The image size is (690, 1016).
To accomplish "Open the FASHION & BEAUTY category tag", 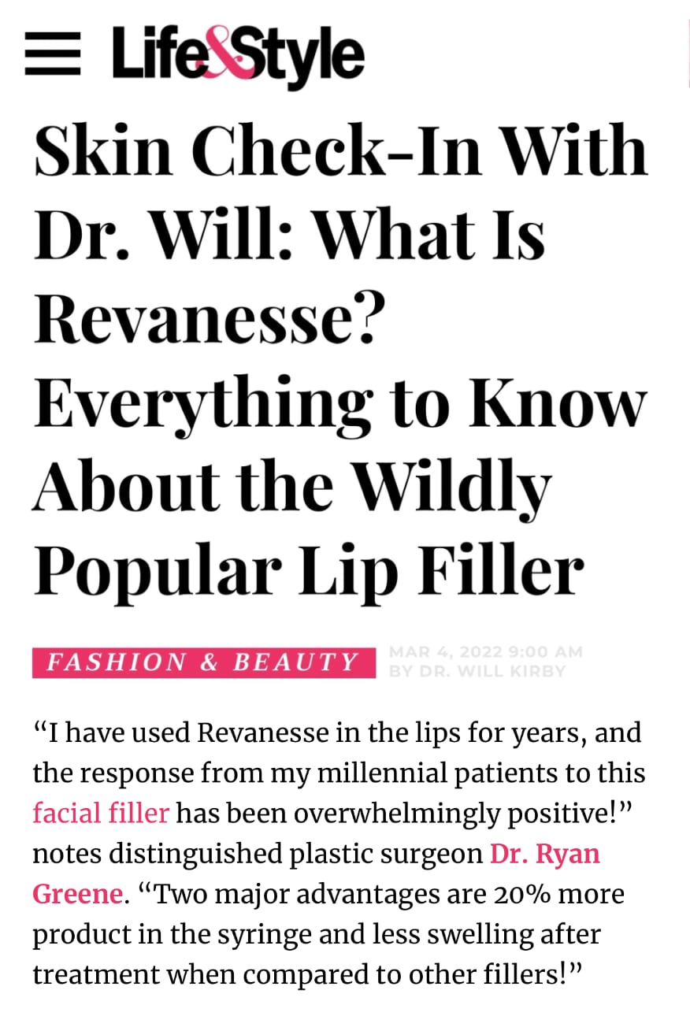I will tap(204, 662).
